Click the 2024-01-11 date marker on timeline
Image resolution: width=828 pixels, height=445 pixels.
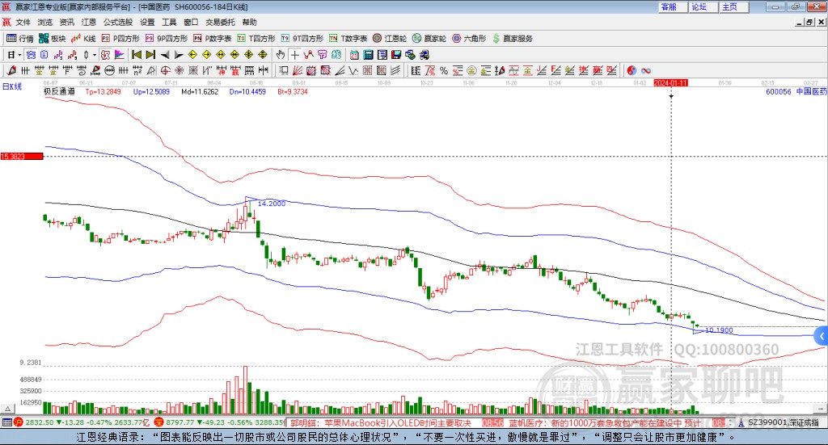tap(670, 82)
